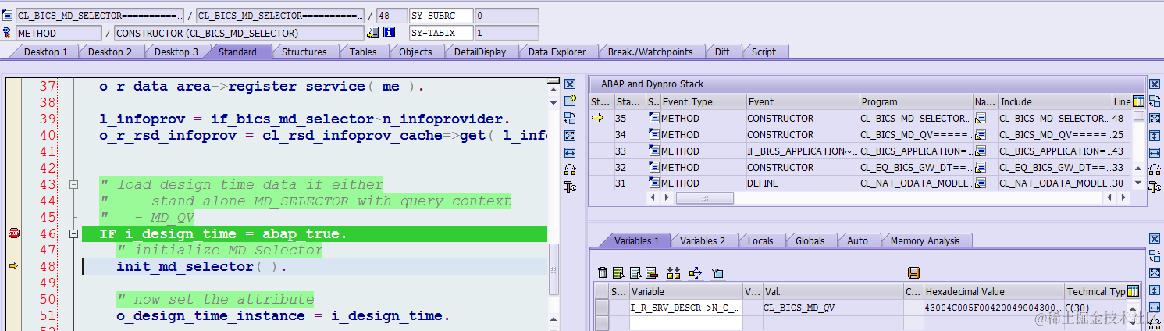Click down arrow of stack vertical scrollbar
The height and width of the screenshot is (331, 1164).
[x=1139, y=183]
